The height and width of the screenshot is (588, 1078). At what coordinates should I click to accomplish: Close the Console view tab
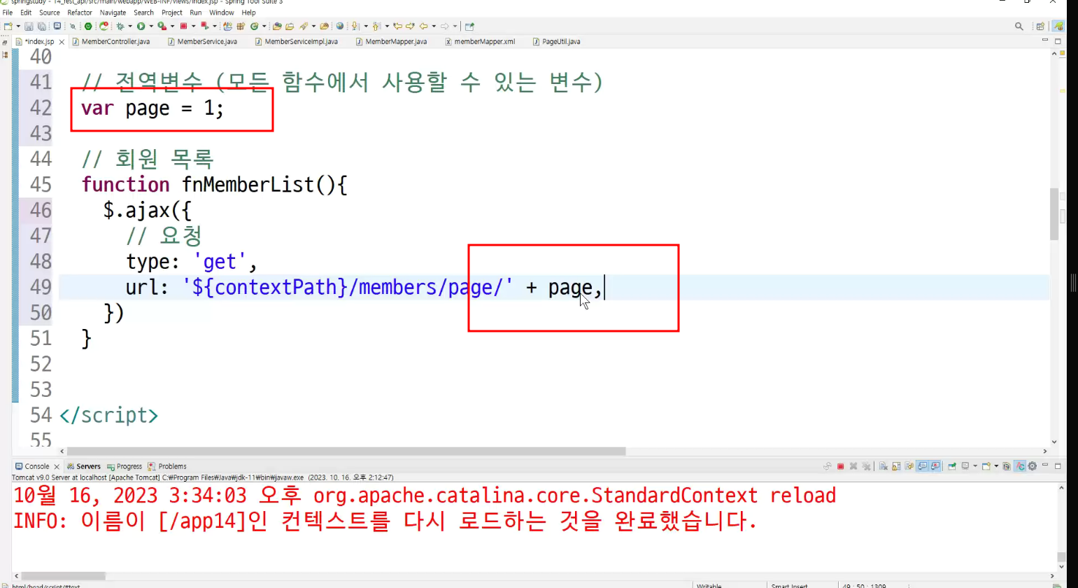click(x=57, y=467)
